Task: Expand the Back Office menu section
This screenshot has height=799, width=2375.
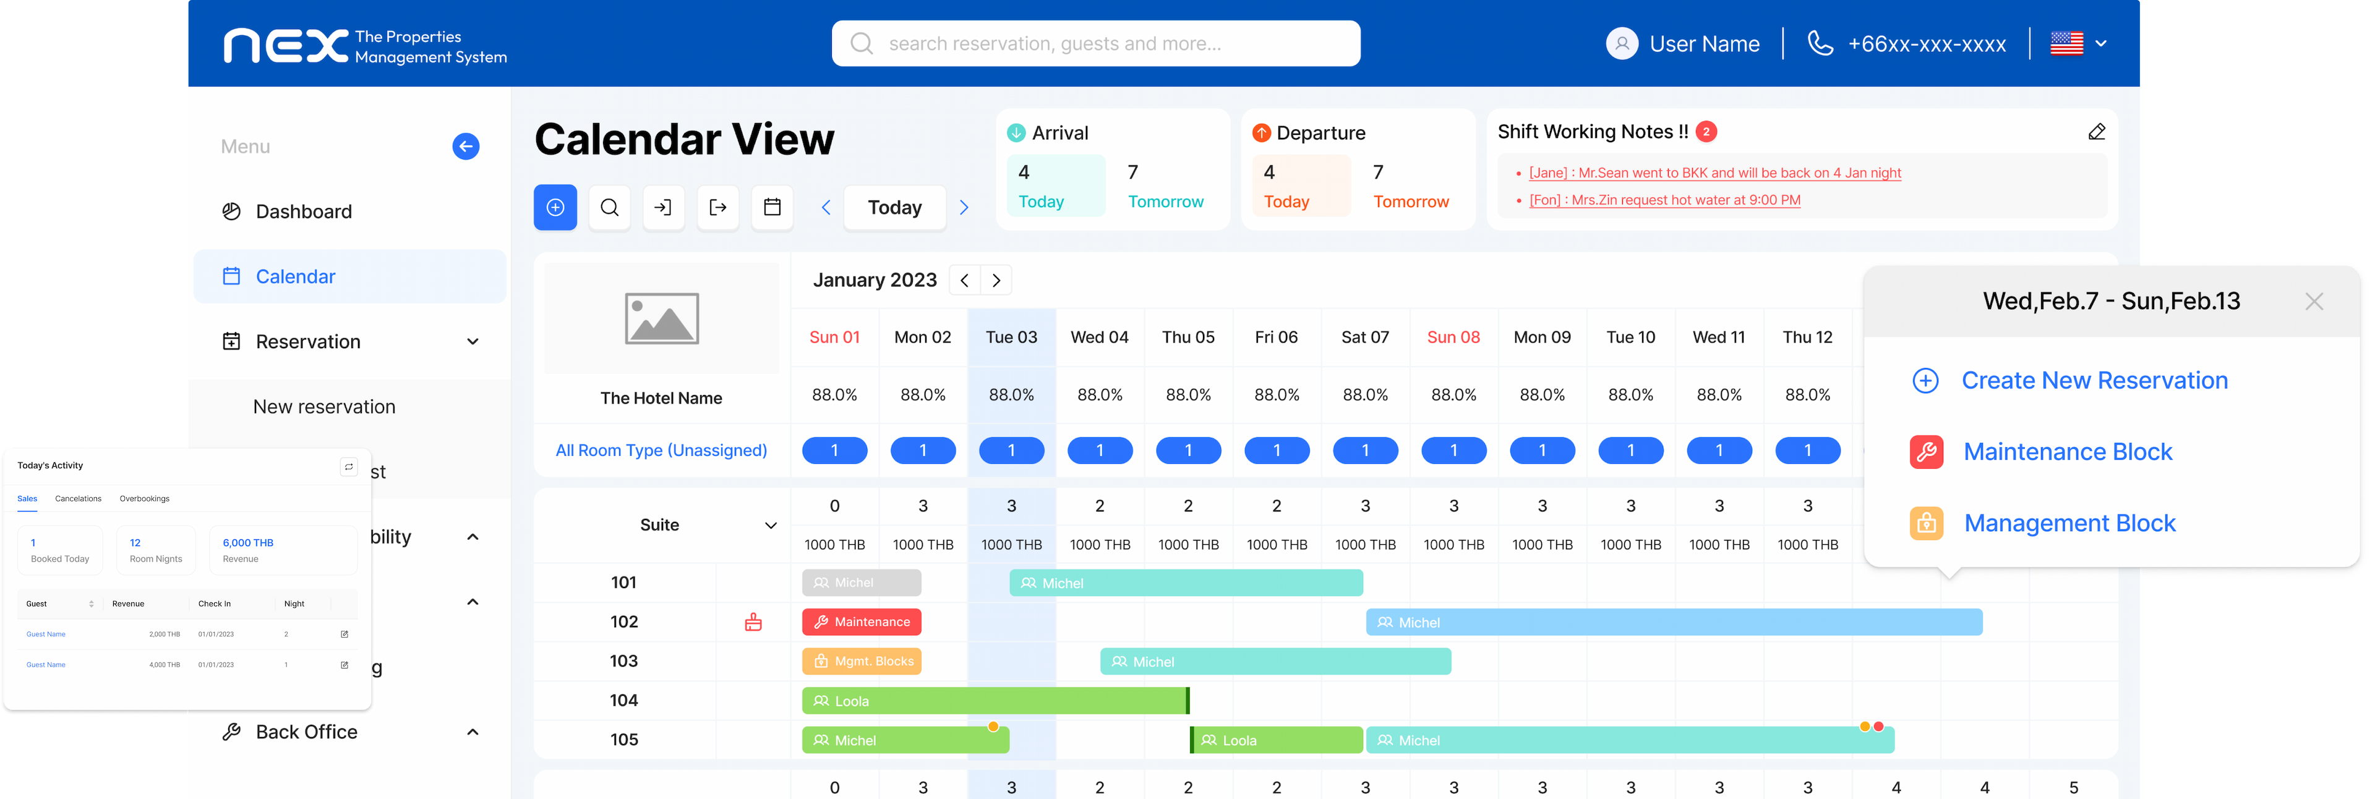Action: pyautogui.click(x=473, y=732)
